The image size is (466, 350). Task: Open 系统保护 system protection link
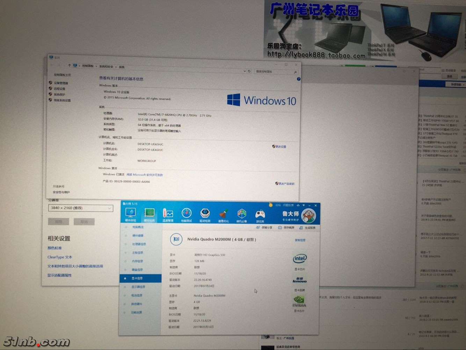tap(59, 94)
